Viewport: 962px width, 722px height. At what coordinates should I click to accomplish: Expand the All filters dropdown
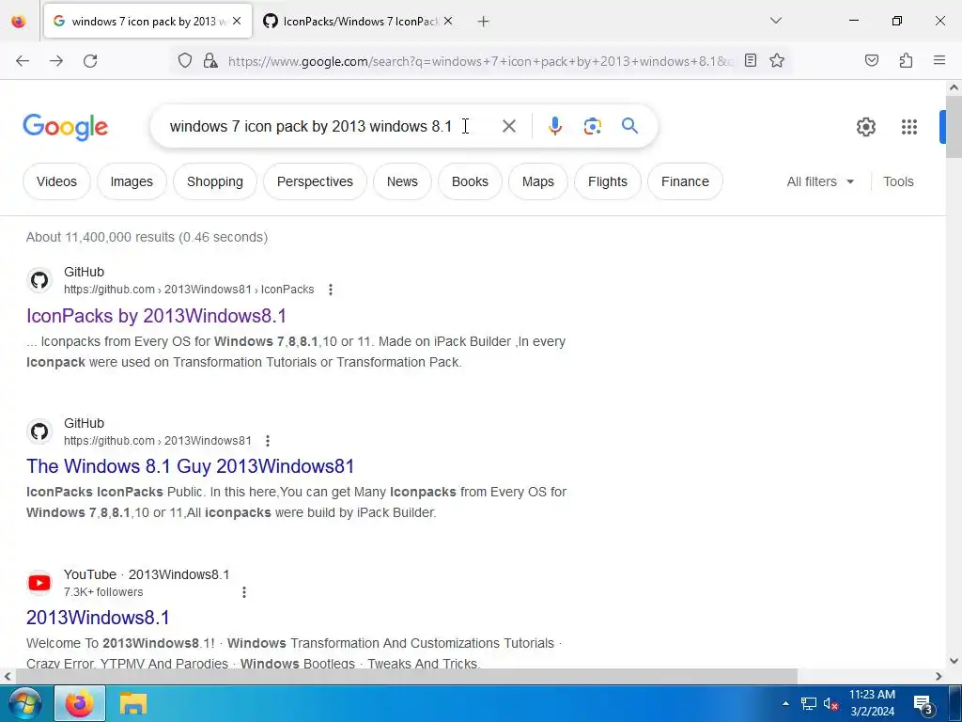(x=820, y=181)
